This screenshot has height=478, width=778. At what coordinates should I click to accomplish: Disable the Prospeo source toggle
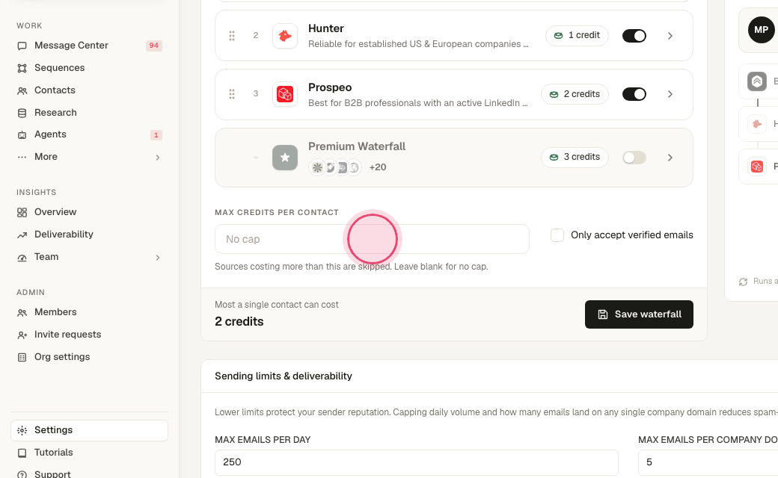(634, 94)
